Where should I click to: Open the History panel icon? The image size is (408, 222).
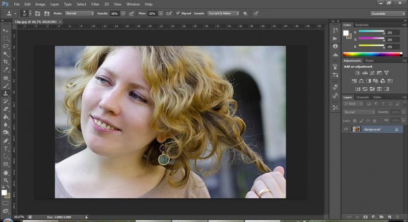(335, 30)
